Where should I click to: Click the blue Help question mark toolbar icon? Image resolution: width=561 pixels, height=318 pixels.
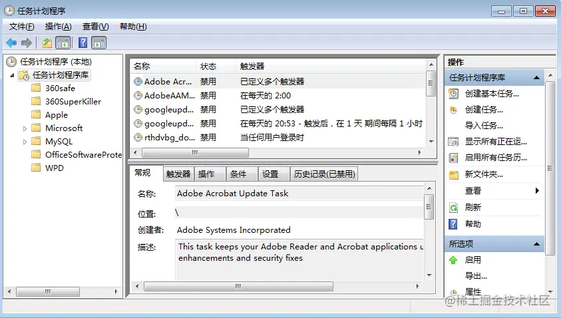[x=83, y=43]
